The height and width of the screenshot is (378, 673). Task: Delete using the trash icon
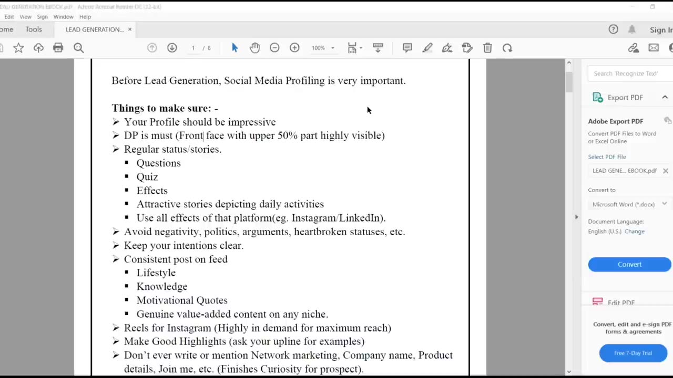tap(487, 48)
